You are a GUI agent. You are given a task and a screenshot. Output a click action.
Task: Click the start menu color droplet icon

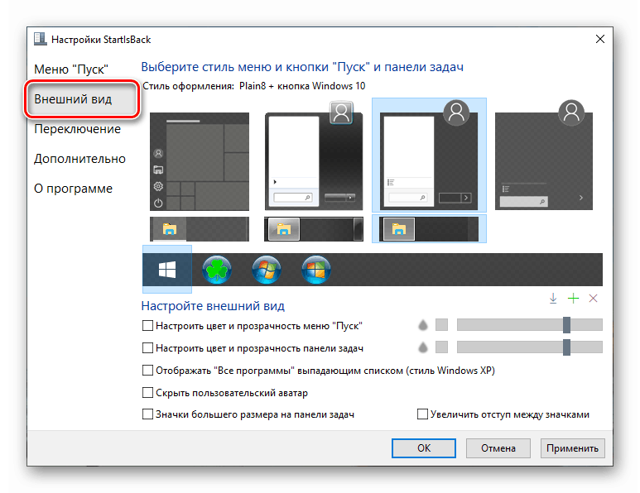pyautogui.click(x=423, y=325)
